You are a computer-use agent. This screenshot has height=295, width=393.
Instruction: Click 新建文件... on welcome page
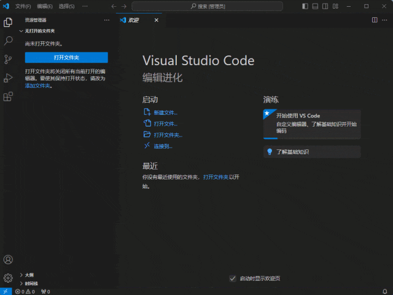(166, 112)
